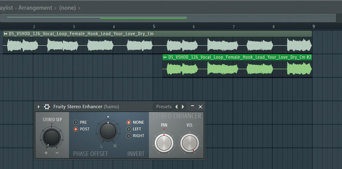This screenshot has width=342, height=169.
Task: Close the Fruity Stereo Enhancer window
Action: pos(200,107)
